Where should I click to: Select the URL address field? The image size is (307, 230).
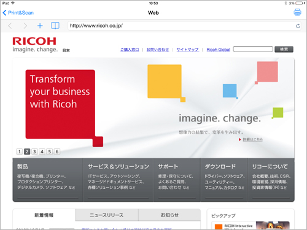pyautogui.click(x=181, y=26)
